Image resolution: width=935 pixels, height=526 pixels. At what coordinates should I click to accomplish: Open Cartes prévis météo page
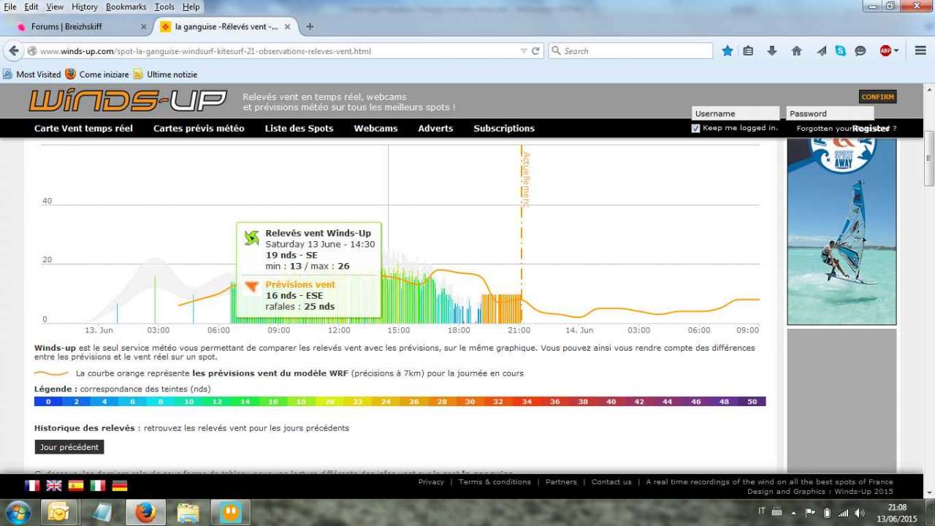pyautogui.click(x=199, y=129)
